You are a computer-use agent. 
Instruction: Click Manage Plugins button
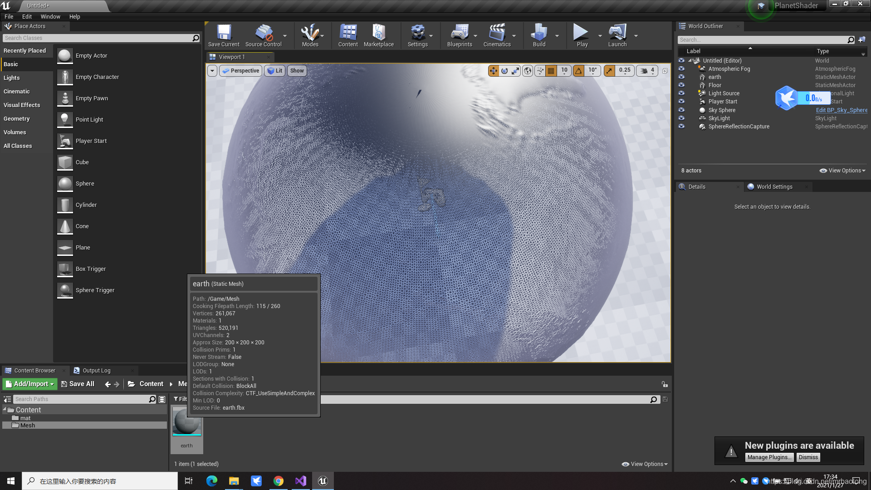click(x=770, y=457)
